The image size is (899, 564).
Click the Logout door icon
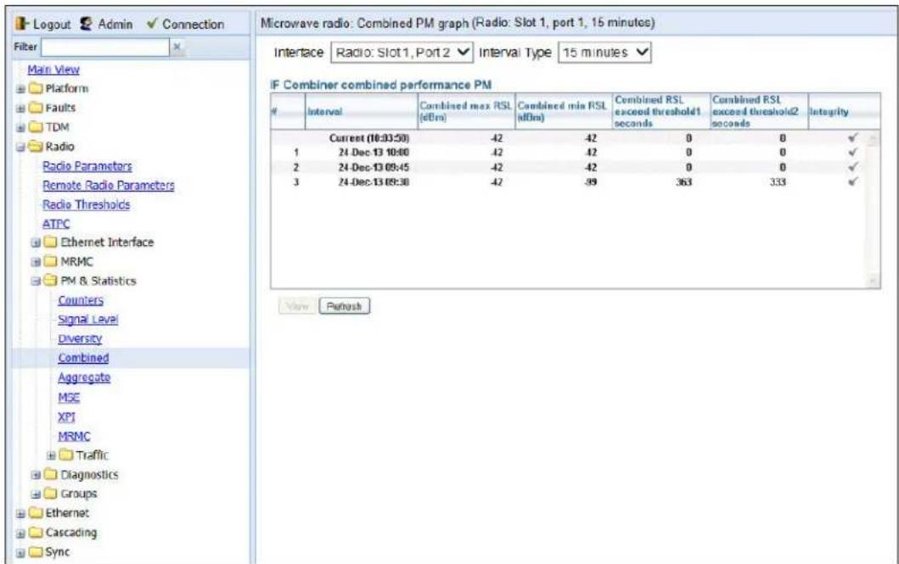(22, 24)
